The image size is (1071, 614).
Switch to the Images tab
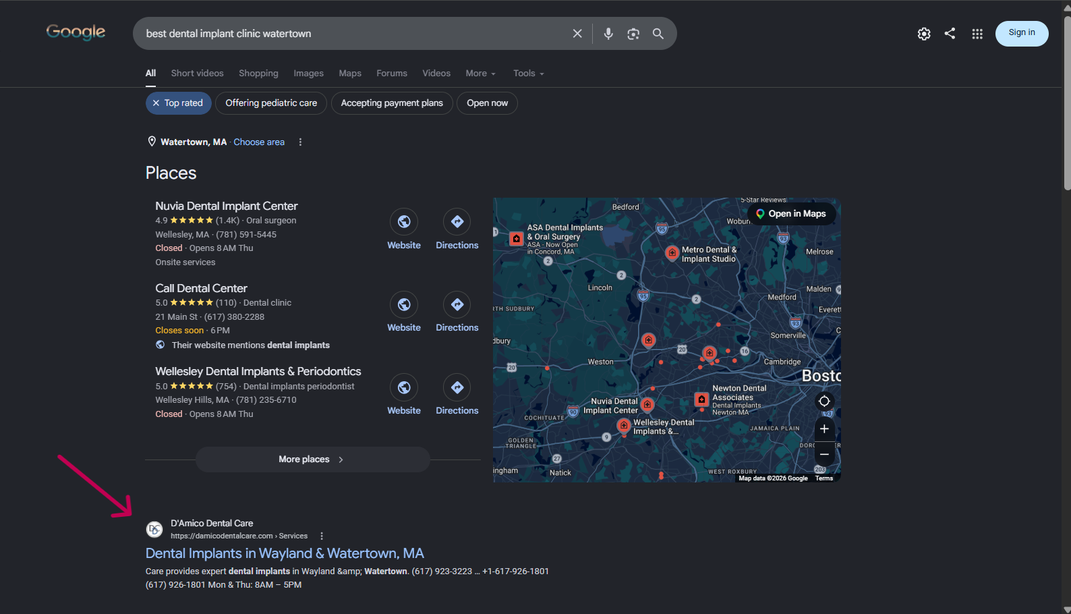tap(308, 74)
